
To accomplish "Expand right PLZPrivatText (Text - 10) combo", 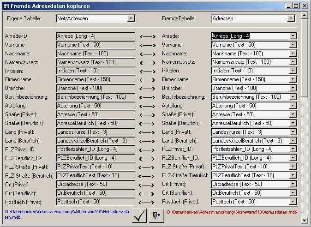I will click(293, 167).
